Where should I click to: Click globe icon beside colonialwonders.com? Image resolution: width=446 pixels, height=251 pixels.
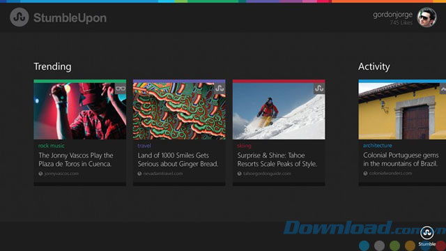365,174
